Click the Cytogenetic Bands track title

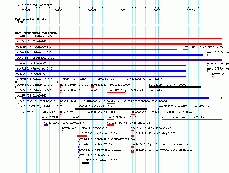[x=31, y=19]
